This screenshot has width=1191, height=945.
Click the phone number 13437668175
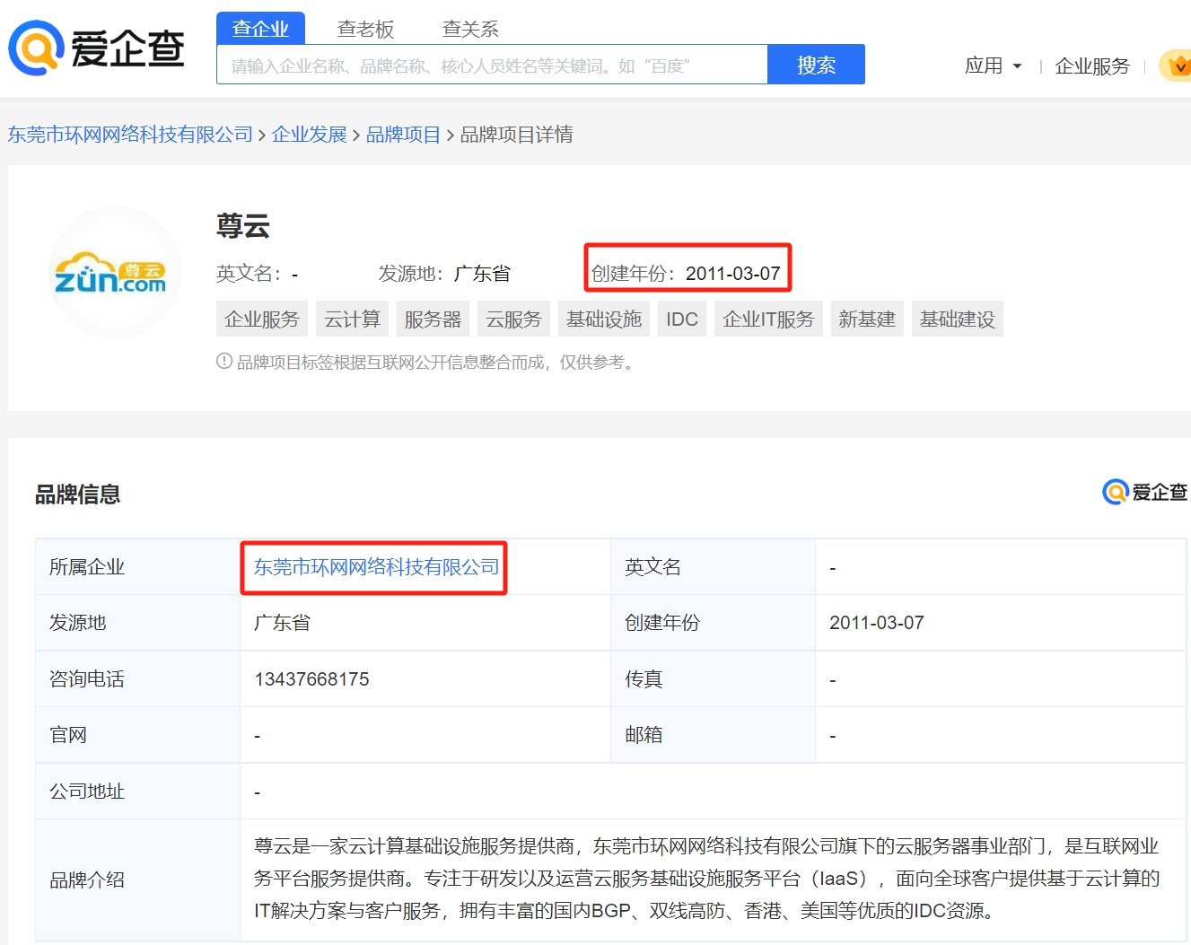tap(311, 678)
